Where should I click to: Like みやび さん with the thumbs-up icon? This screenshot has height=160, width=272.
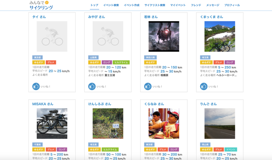pos(92,86)
